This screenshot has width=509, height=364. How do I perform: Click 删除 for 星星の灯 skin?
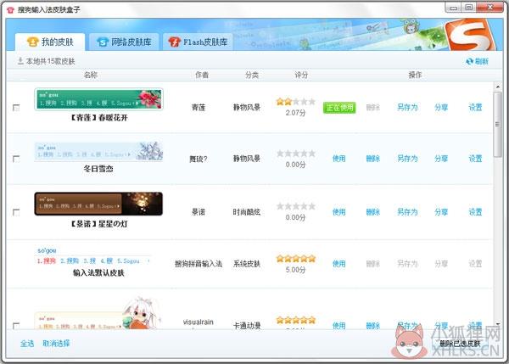373,212
